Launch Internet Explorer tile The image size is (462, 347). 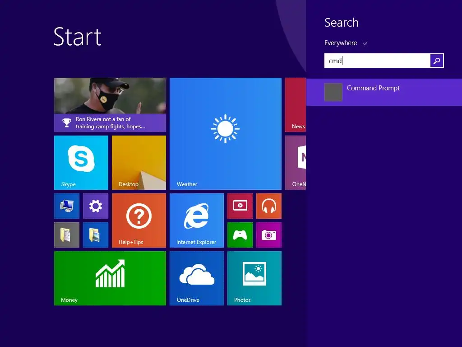coord(197,220)
